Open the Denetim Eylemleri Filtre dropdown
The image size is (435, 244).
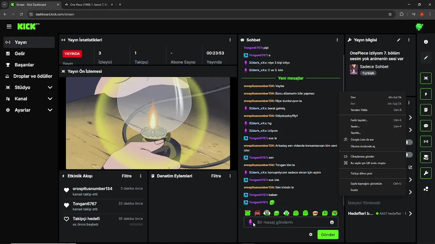[216, 176]
